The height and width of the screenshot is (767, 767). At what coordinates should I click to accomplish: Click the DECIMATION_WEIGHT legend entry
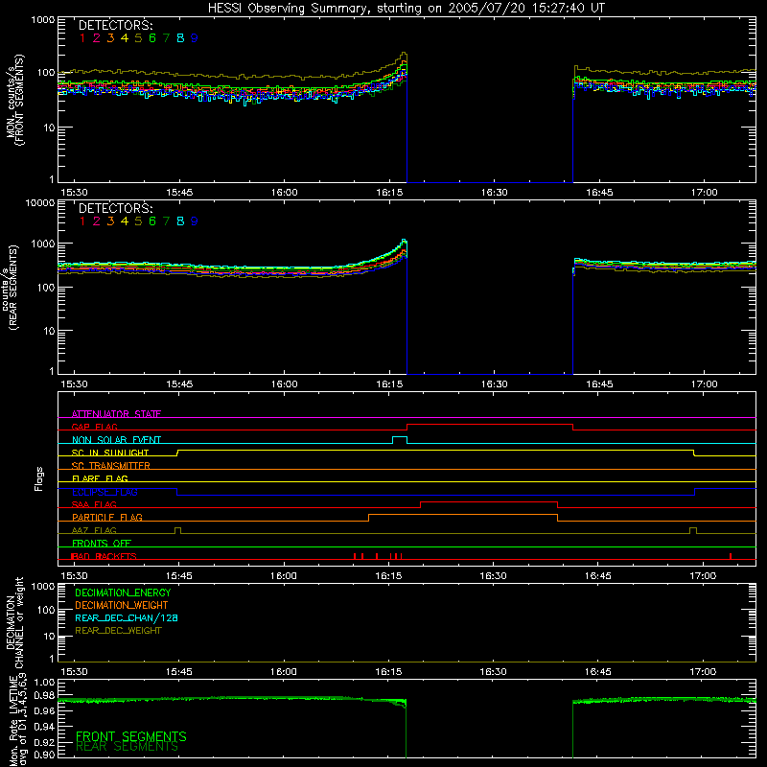coord(122,605)
